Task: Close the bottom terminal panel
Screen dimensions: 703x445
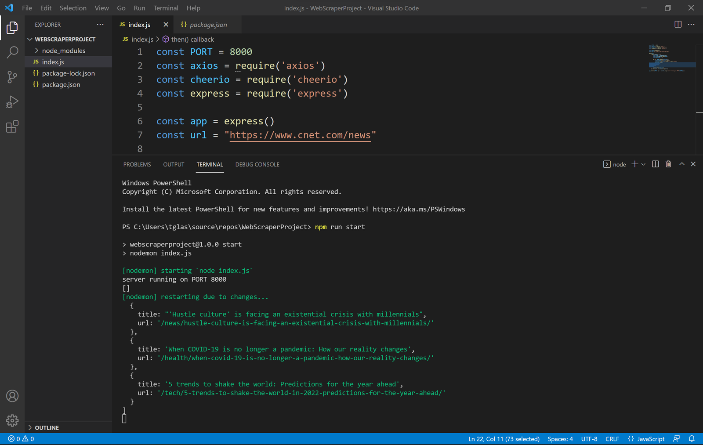Action: 693,164
